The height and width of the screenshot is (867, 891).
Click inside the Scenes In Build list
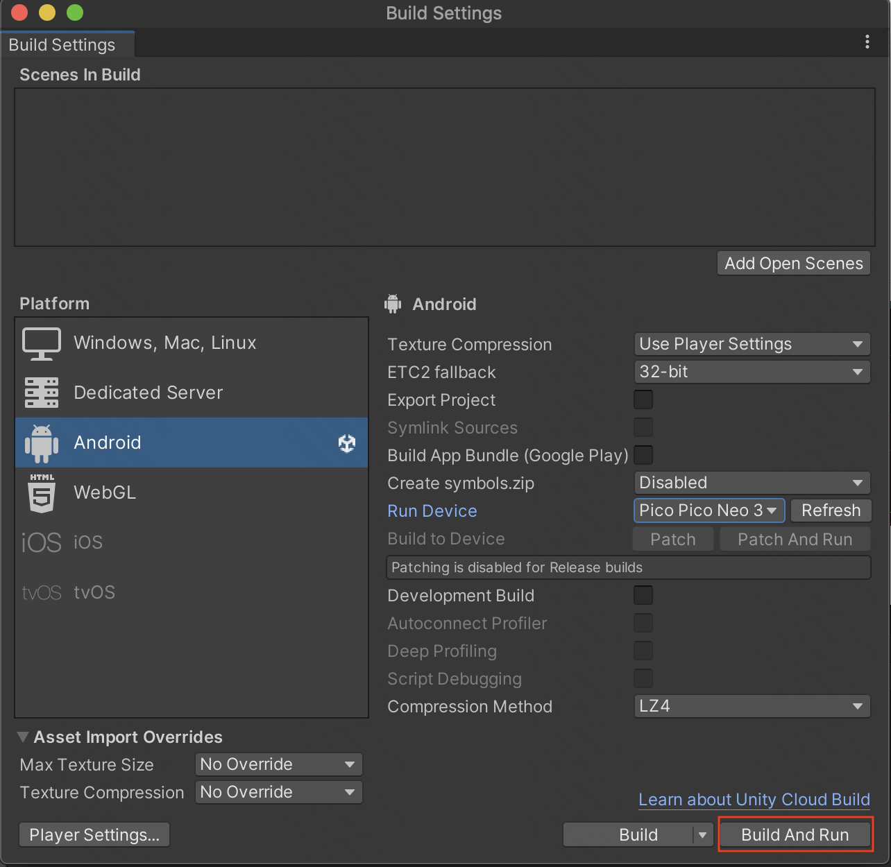(445, 167)
